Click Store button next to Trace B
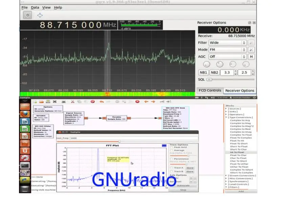Screen dimensions: 282x201 click(190, 171)
